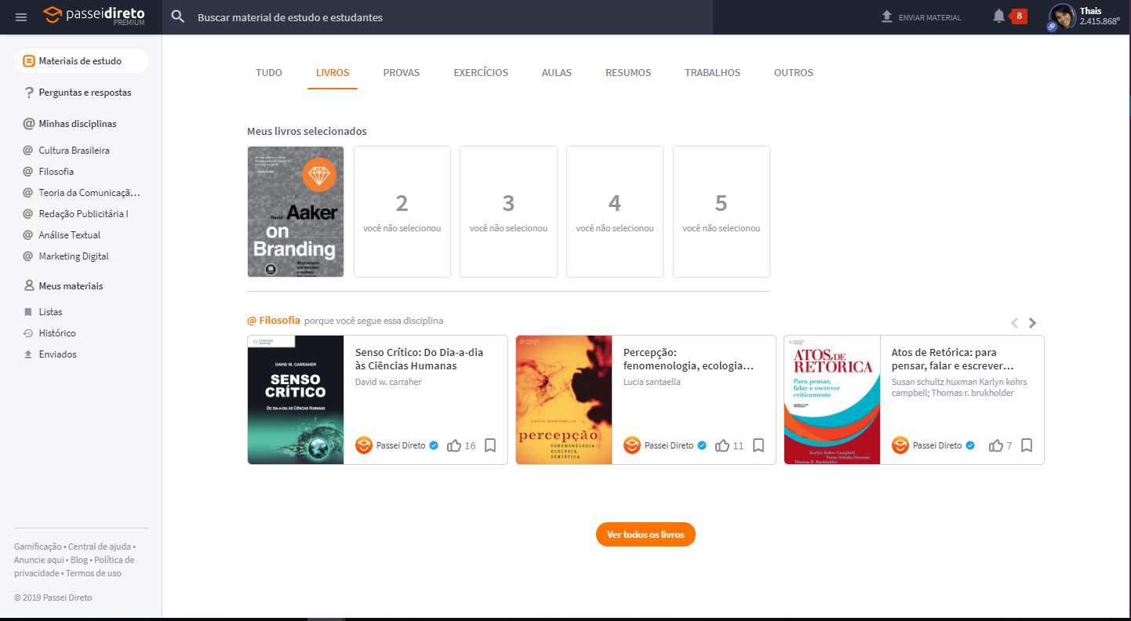Bookmark the Percepção book
1131x621 pixels.
pyautogui.click(x=758, y=445)
